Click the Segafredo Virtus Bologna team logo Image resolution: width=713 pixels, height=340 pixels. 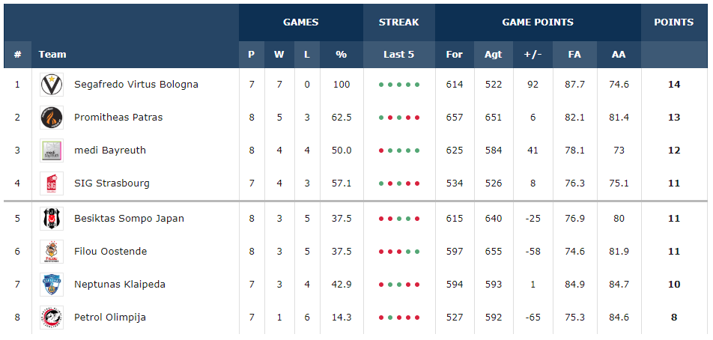pos(52,85)
